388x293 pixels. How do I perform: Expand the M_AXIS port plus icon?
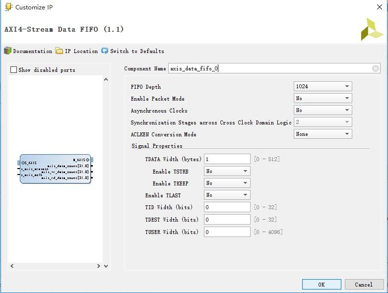click(88, 160)
